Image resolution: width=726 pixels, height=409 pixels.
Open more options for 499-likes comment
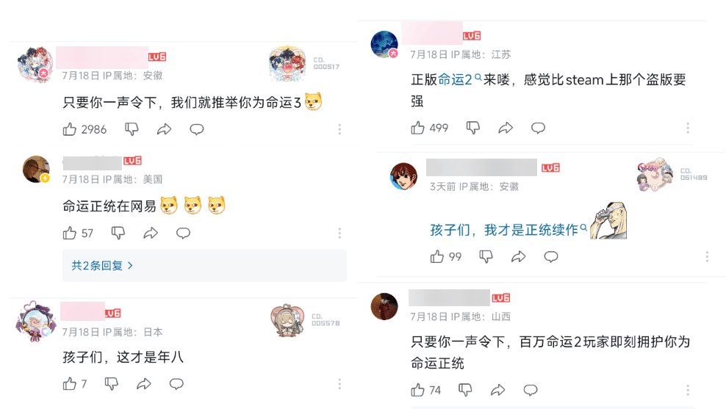(x=688, y=128)
